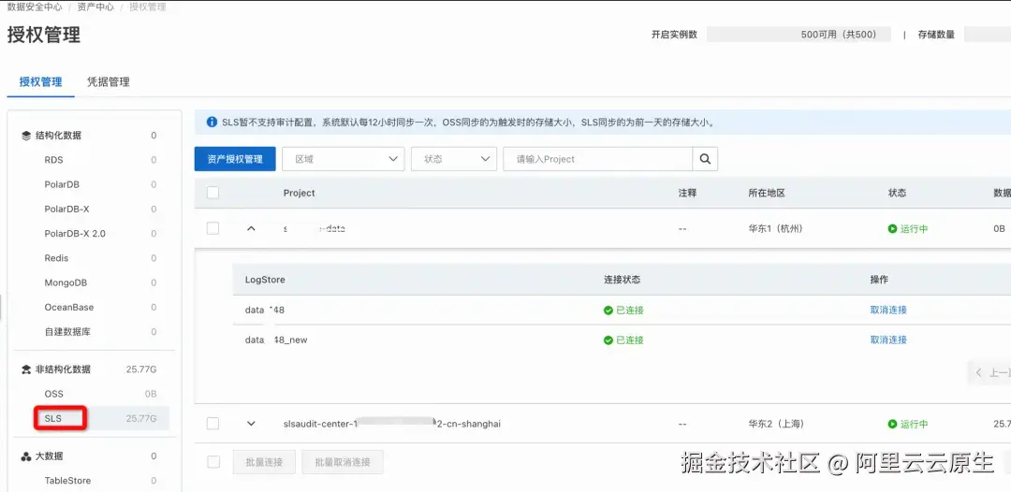Click the 非结构化数据 group label

click(x=64, y=369)
